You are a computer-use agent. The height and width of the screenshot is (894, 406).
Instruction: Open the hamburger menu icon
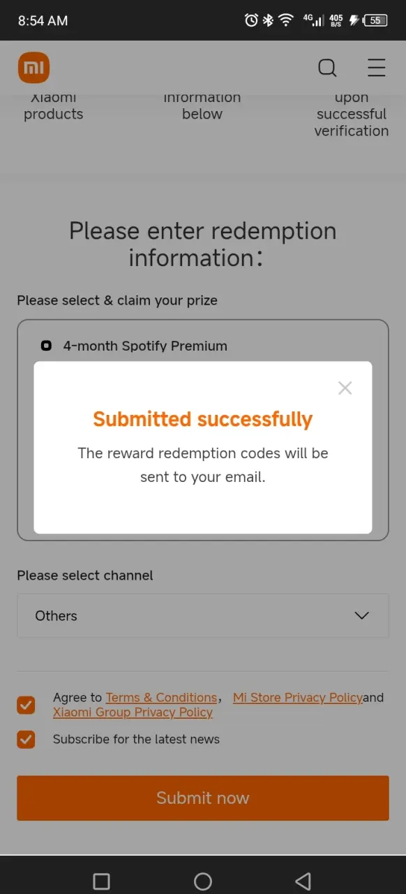(x=377, y=68)
